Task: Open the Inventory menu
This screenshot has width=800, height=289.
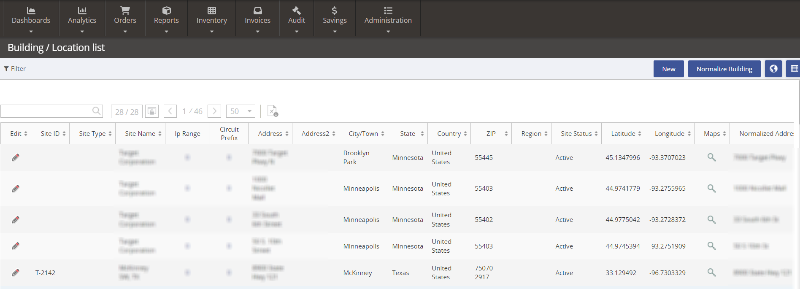Action: 211,19
